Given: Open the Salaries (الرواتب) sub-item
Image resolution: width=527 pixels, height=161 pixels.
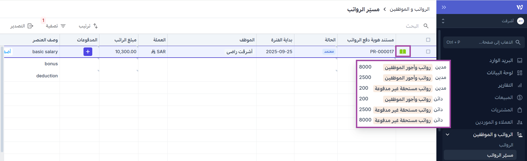Looking at the screenshot, I should pos(506,145).
